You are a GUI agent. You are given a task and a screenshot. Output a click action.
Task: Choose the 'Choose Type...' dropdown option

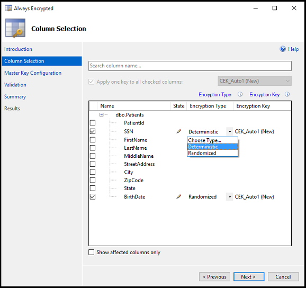coord(212,140)
